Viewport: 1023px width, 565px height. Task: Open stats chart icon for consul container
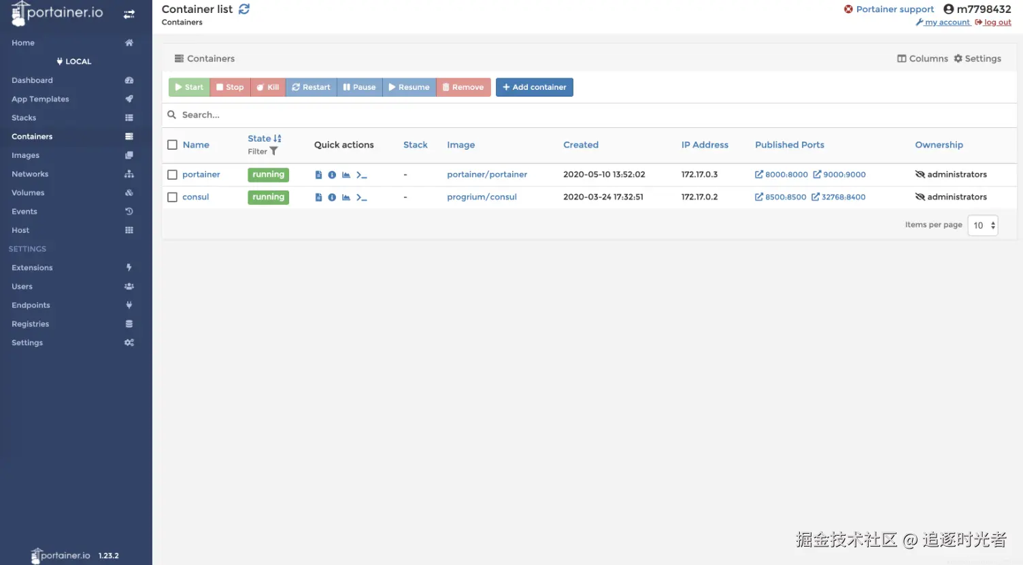(346, 197)
